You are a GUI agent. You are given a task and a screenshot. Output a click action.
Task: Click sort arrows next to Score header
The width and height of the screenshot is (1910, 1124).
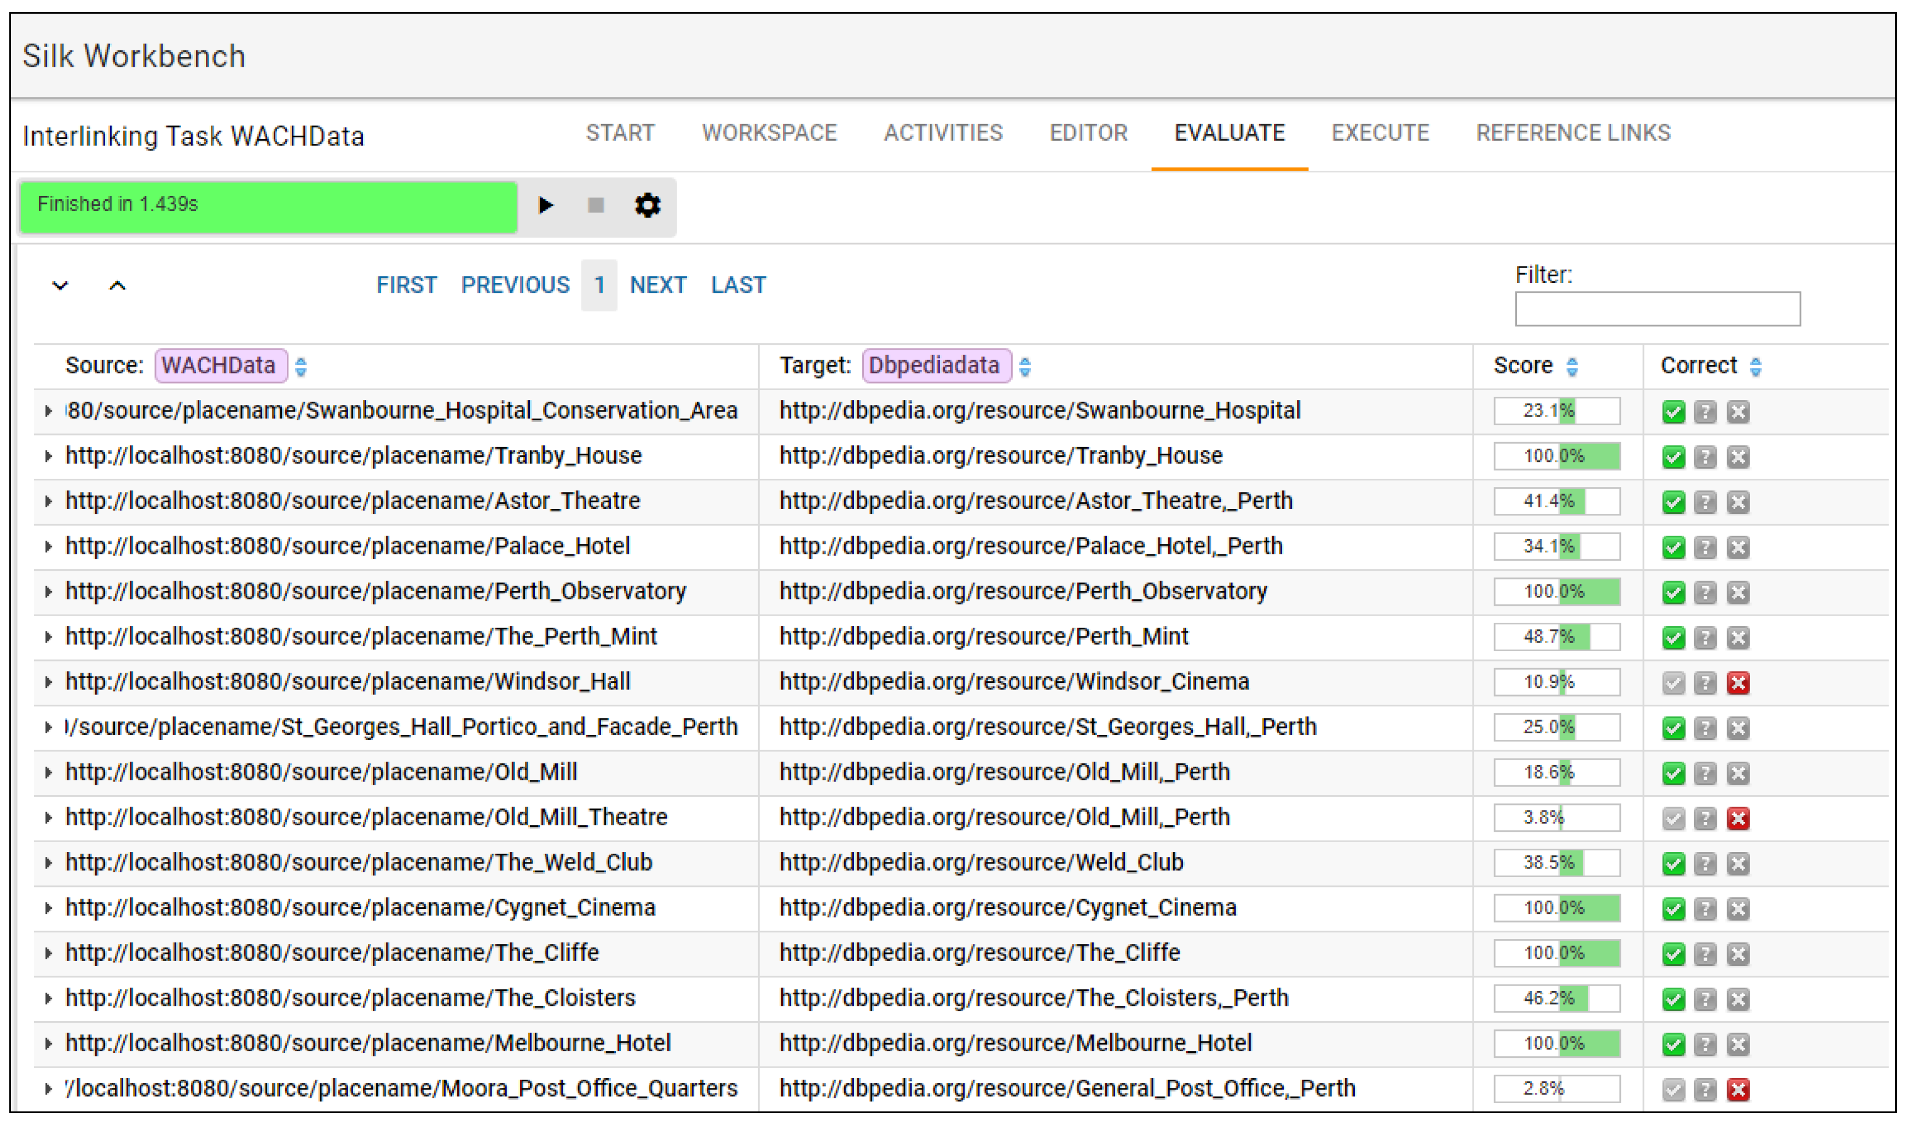pyautogui.click(x=1572, y=367)
